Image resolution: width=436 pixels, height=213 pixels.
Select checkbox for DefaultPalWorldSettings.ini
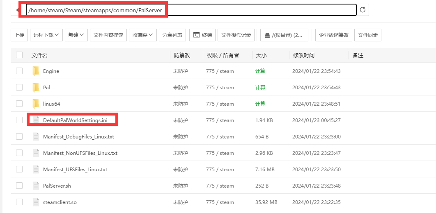click(19, 120)
